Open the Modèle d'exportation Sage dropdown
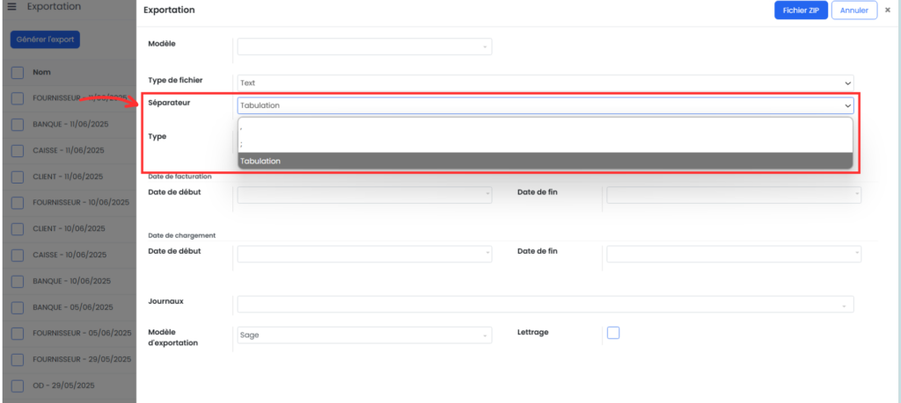The height and width of the screenshot is (403, 901). point(365,335)
